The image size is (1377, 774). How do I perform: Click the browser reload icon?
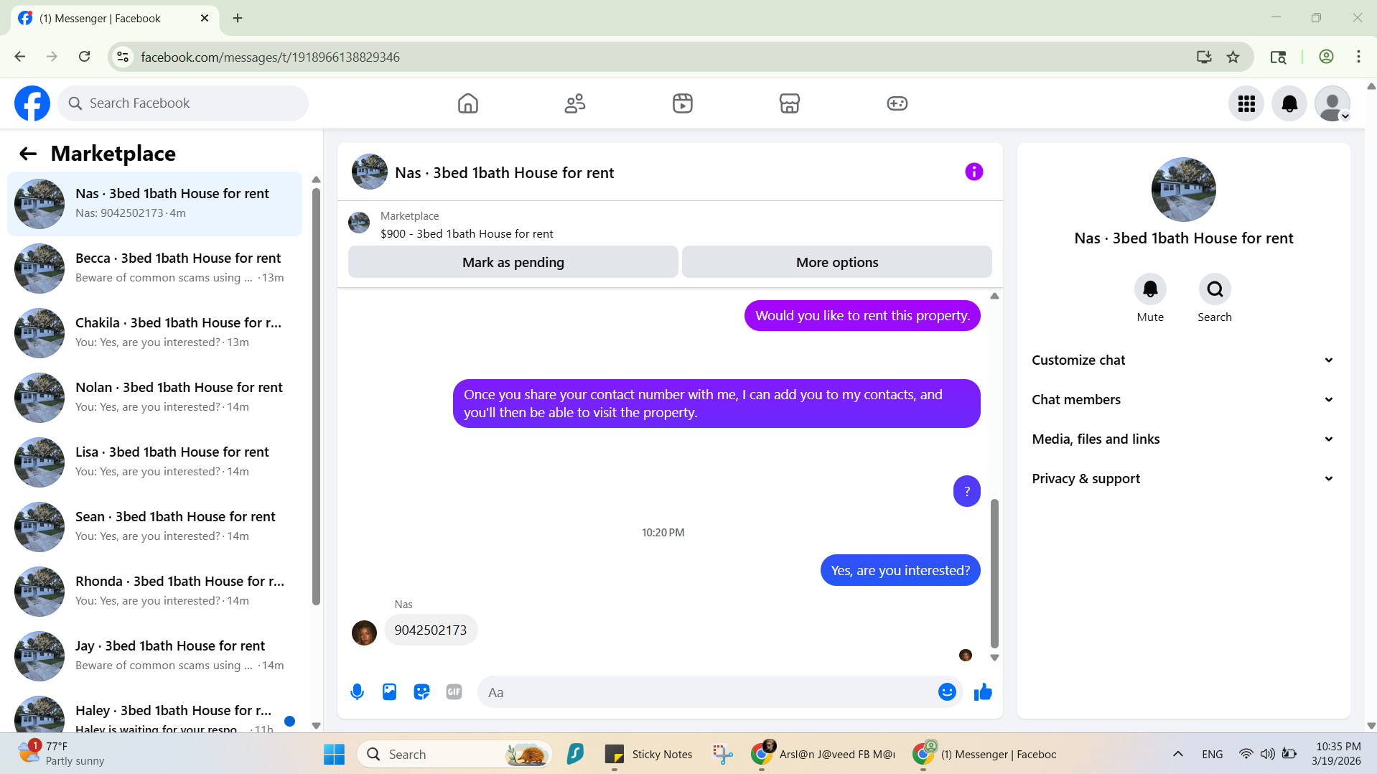[85, 57]
